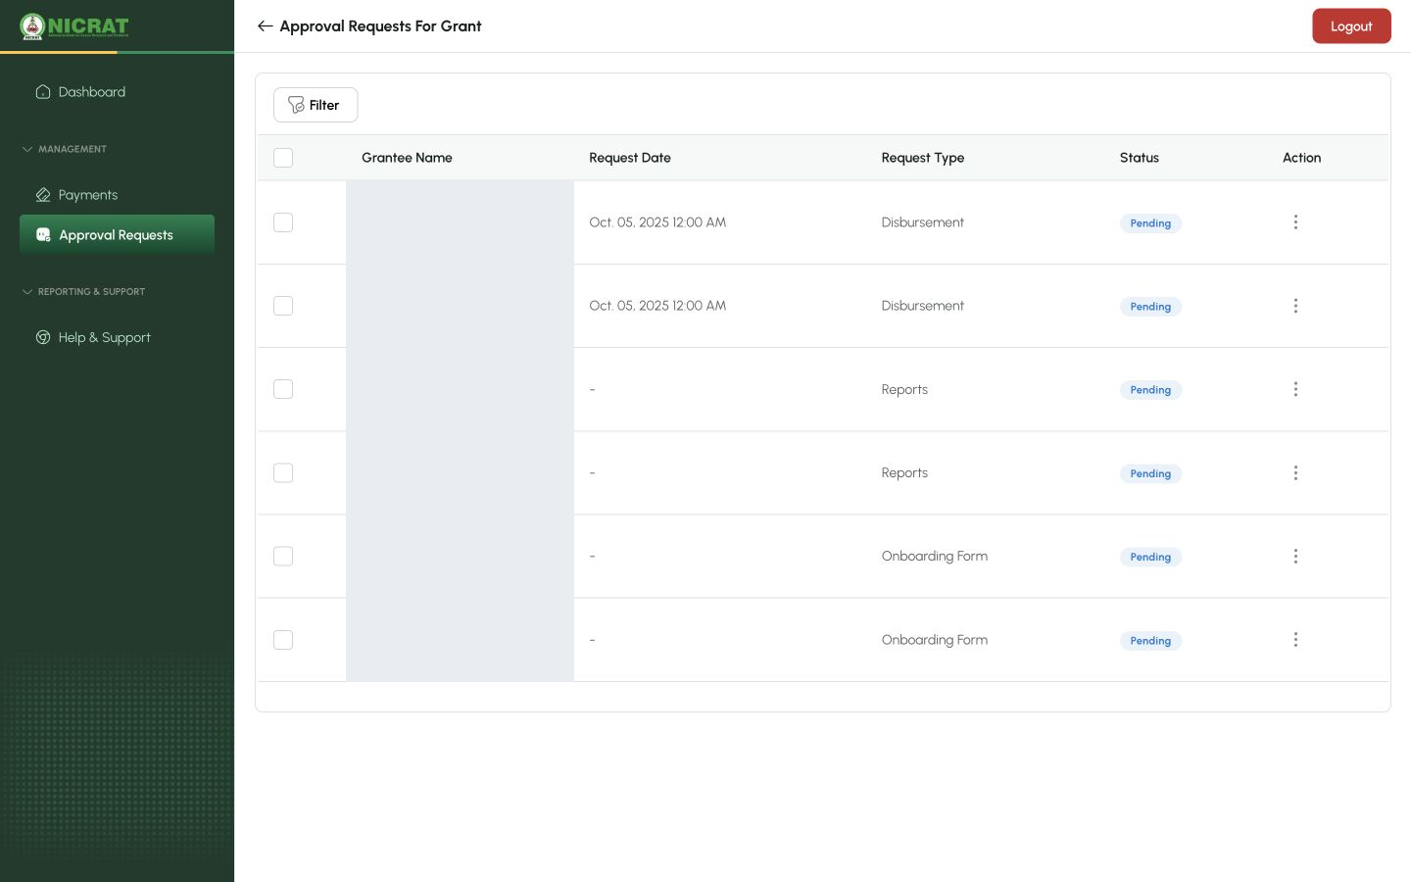Click Pending badge on first Onboarding Form row
This screenshot has width=1411, height=882.
click(x=1150, y=557)
